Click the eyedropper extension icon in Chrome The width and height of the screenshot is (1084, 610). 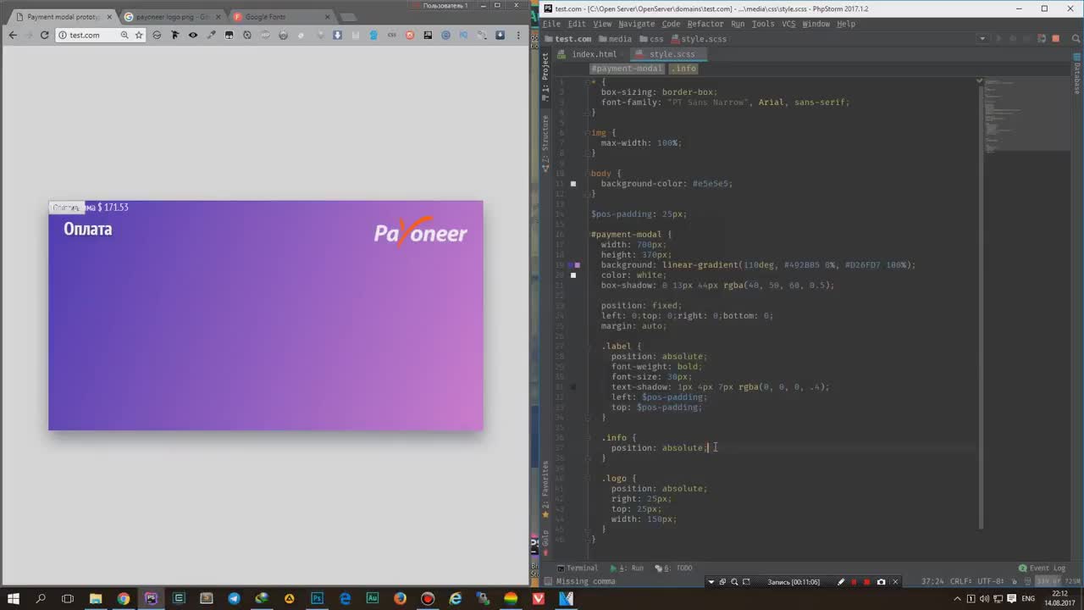pos(211,35)
